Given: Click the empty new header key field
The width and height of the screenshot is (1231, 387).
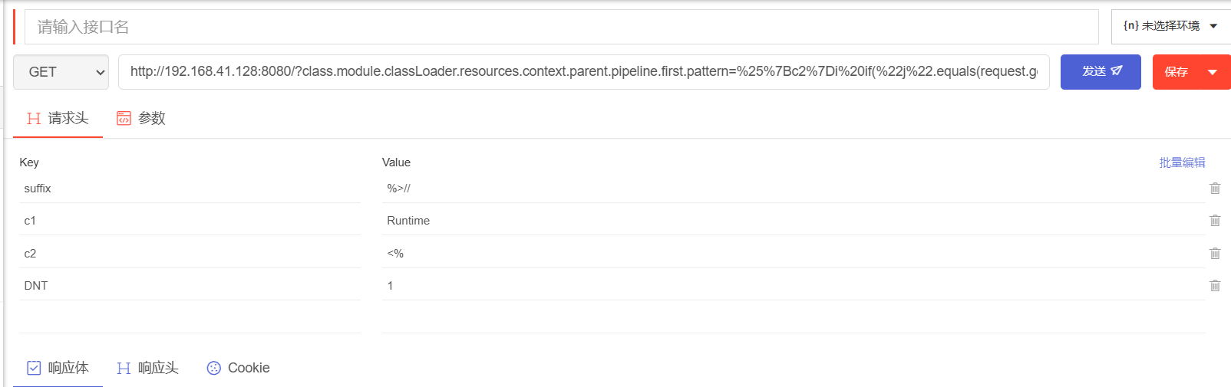Looking at the screenshot, I should 190,317.
